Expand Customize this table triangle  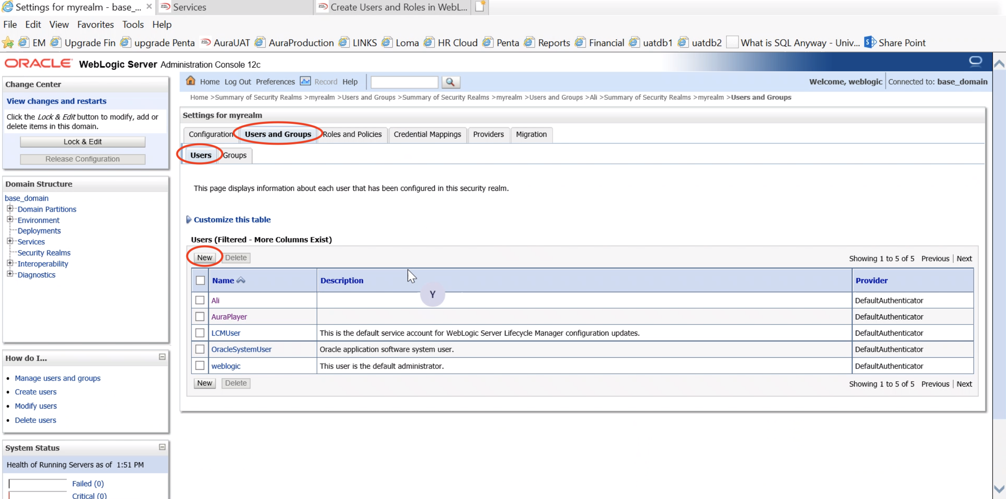coord(189,219)
